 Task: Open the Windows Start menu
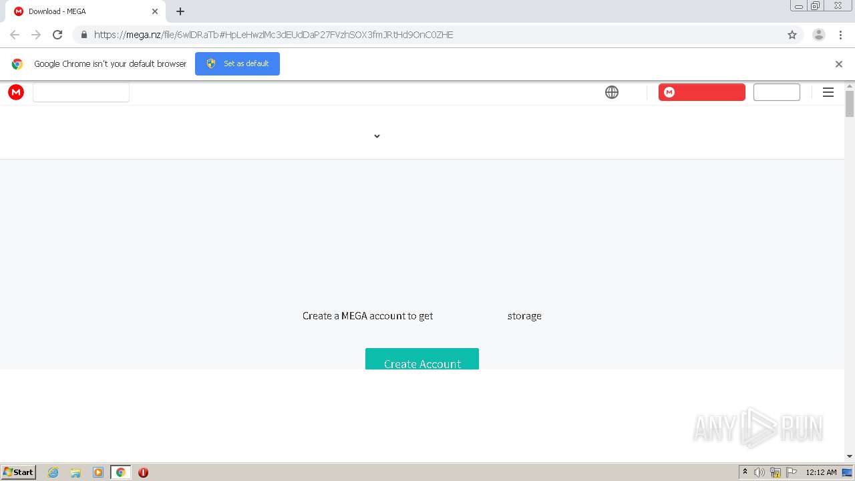pos(19,472)
